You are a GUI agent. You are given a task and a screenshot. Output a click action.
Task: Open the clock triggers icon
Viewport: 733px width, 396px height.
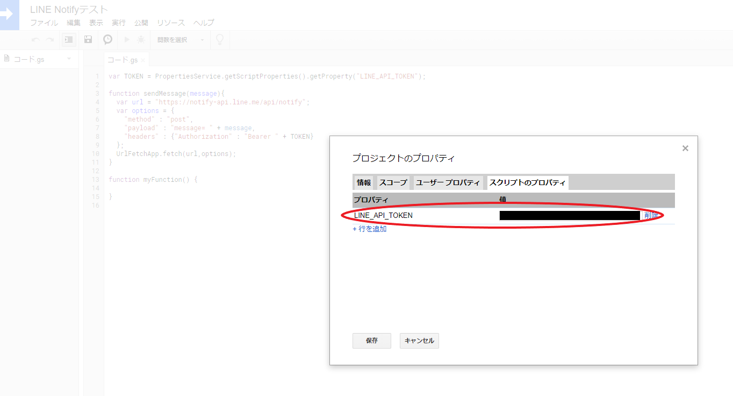(x=108, y=39)
